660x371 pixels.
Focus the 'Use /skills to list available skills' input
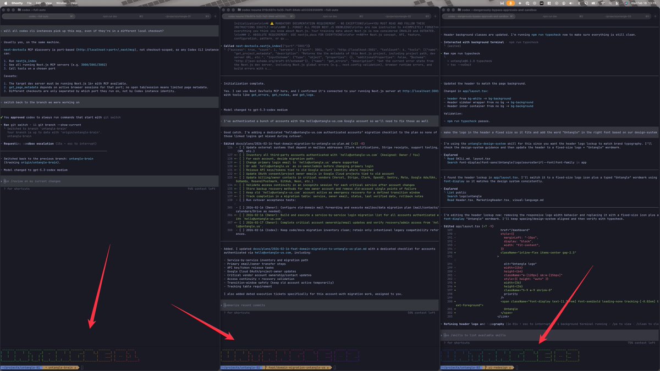click(x=550, y=335)
